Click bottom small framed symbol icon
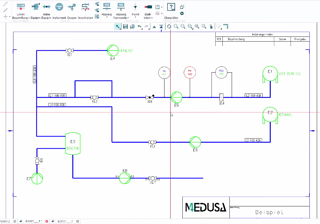The image size is (320, 224). 97,17
